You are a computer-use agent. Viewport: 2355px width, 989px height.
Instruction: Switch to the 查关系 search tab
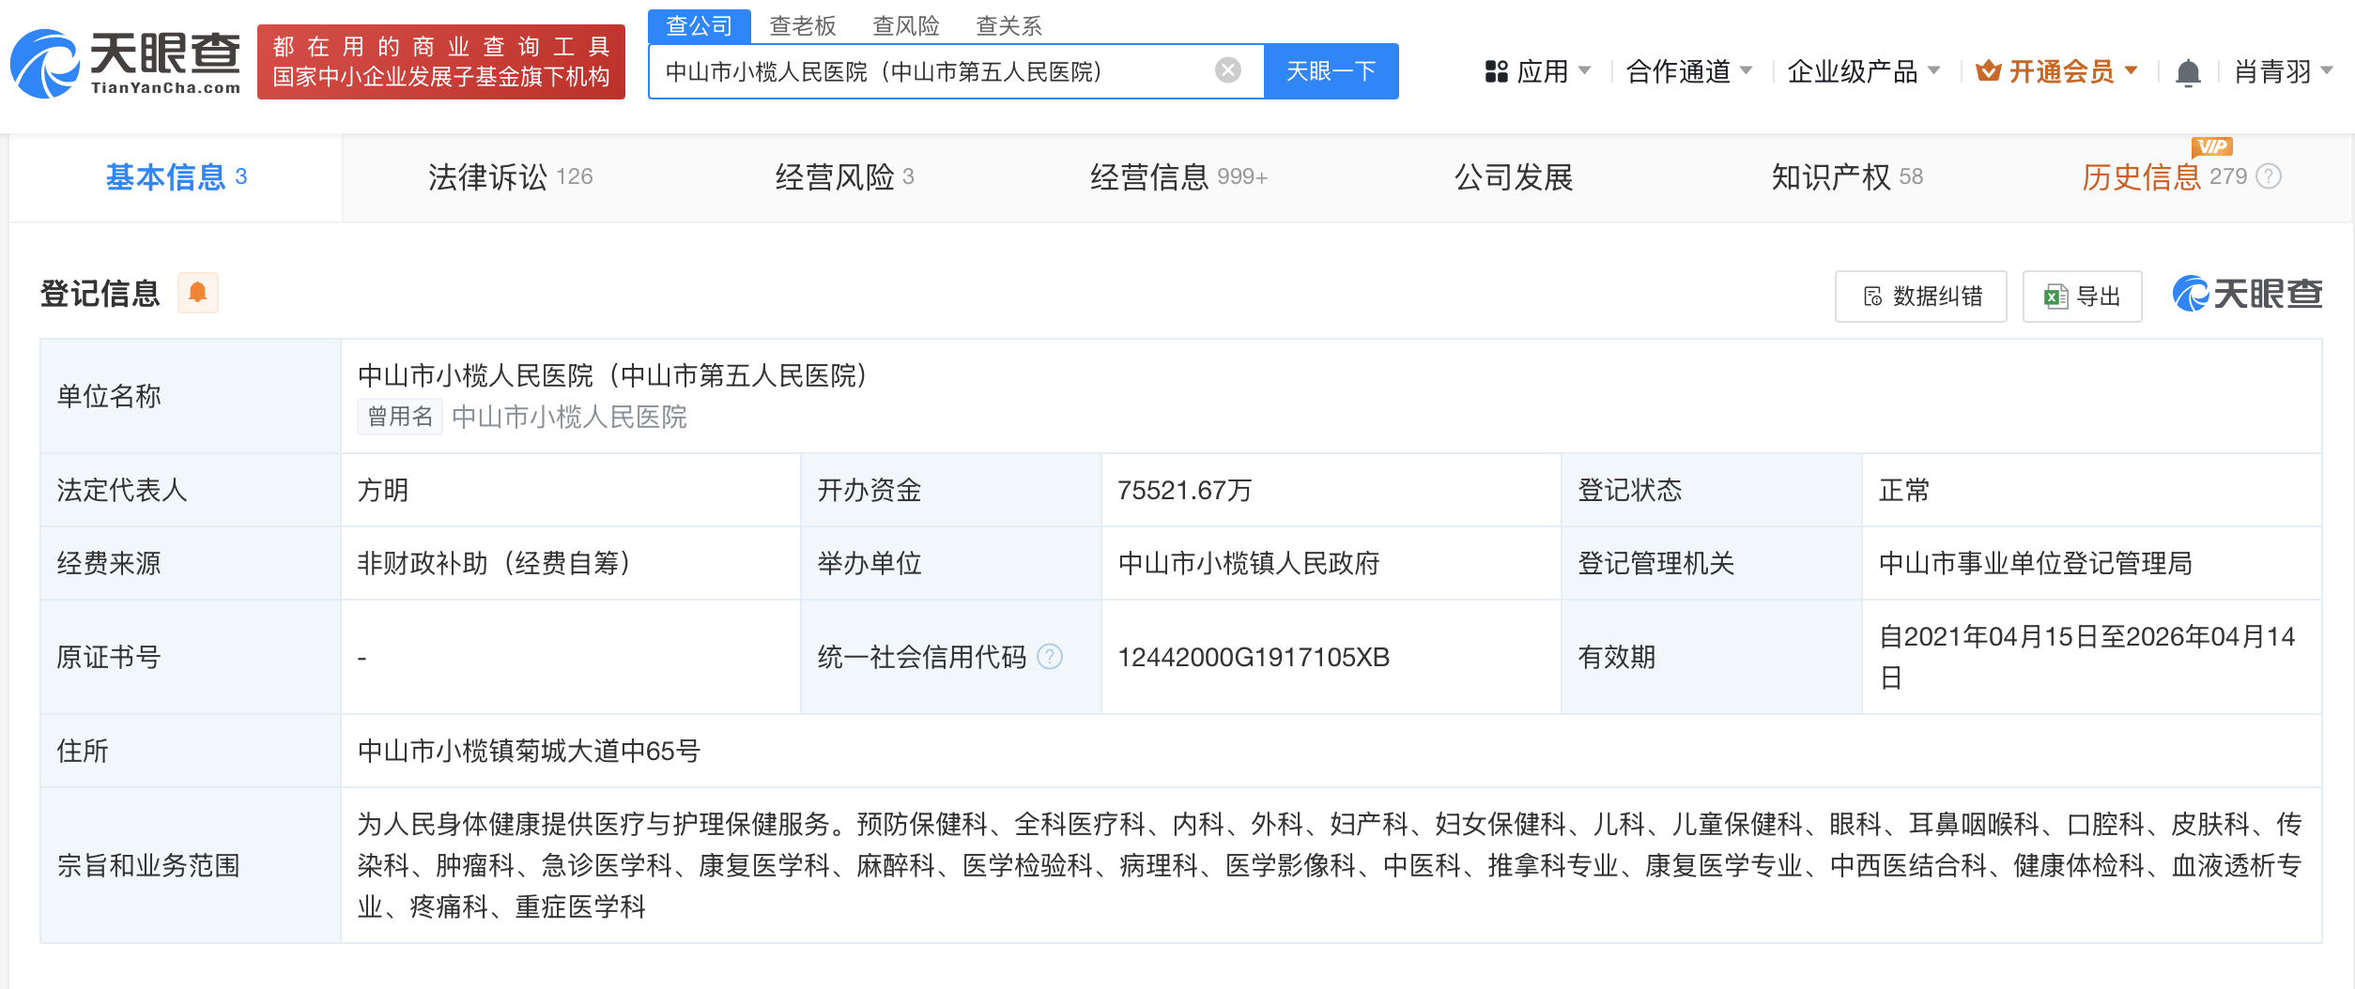pos(1009,25)
